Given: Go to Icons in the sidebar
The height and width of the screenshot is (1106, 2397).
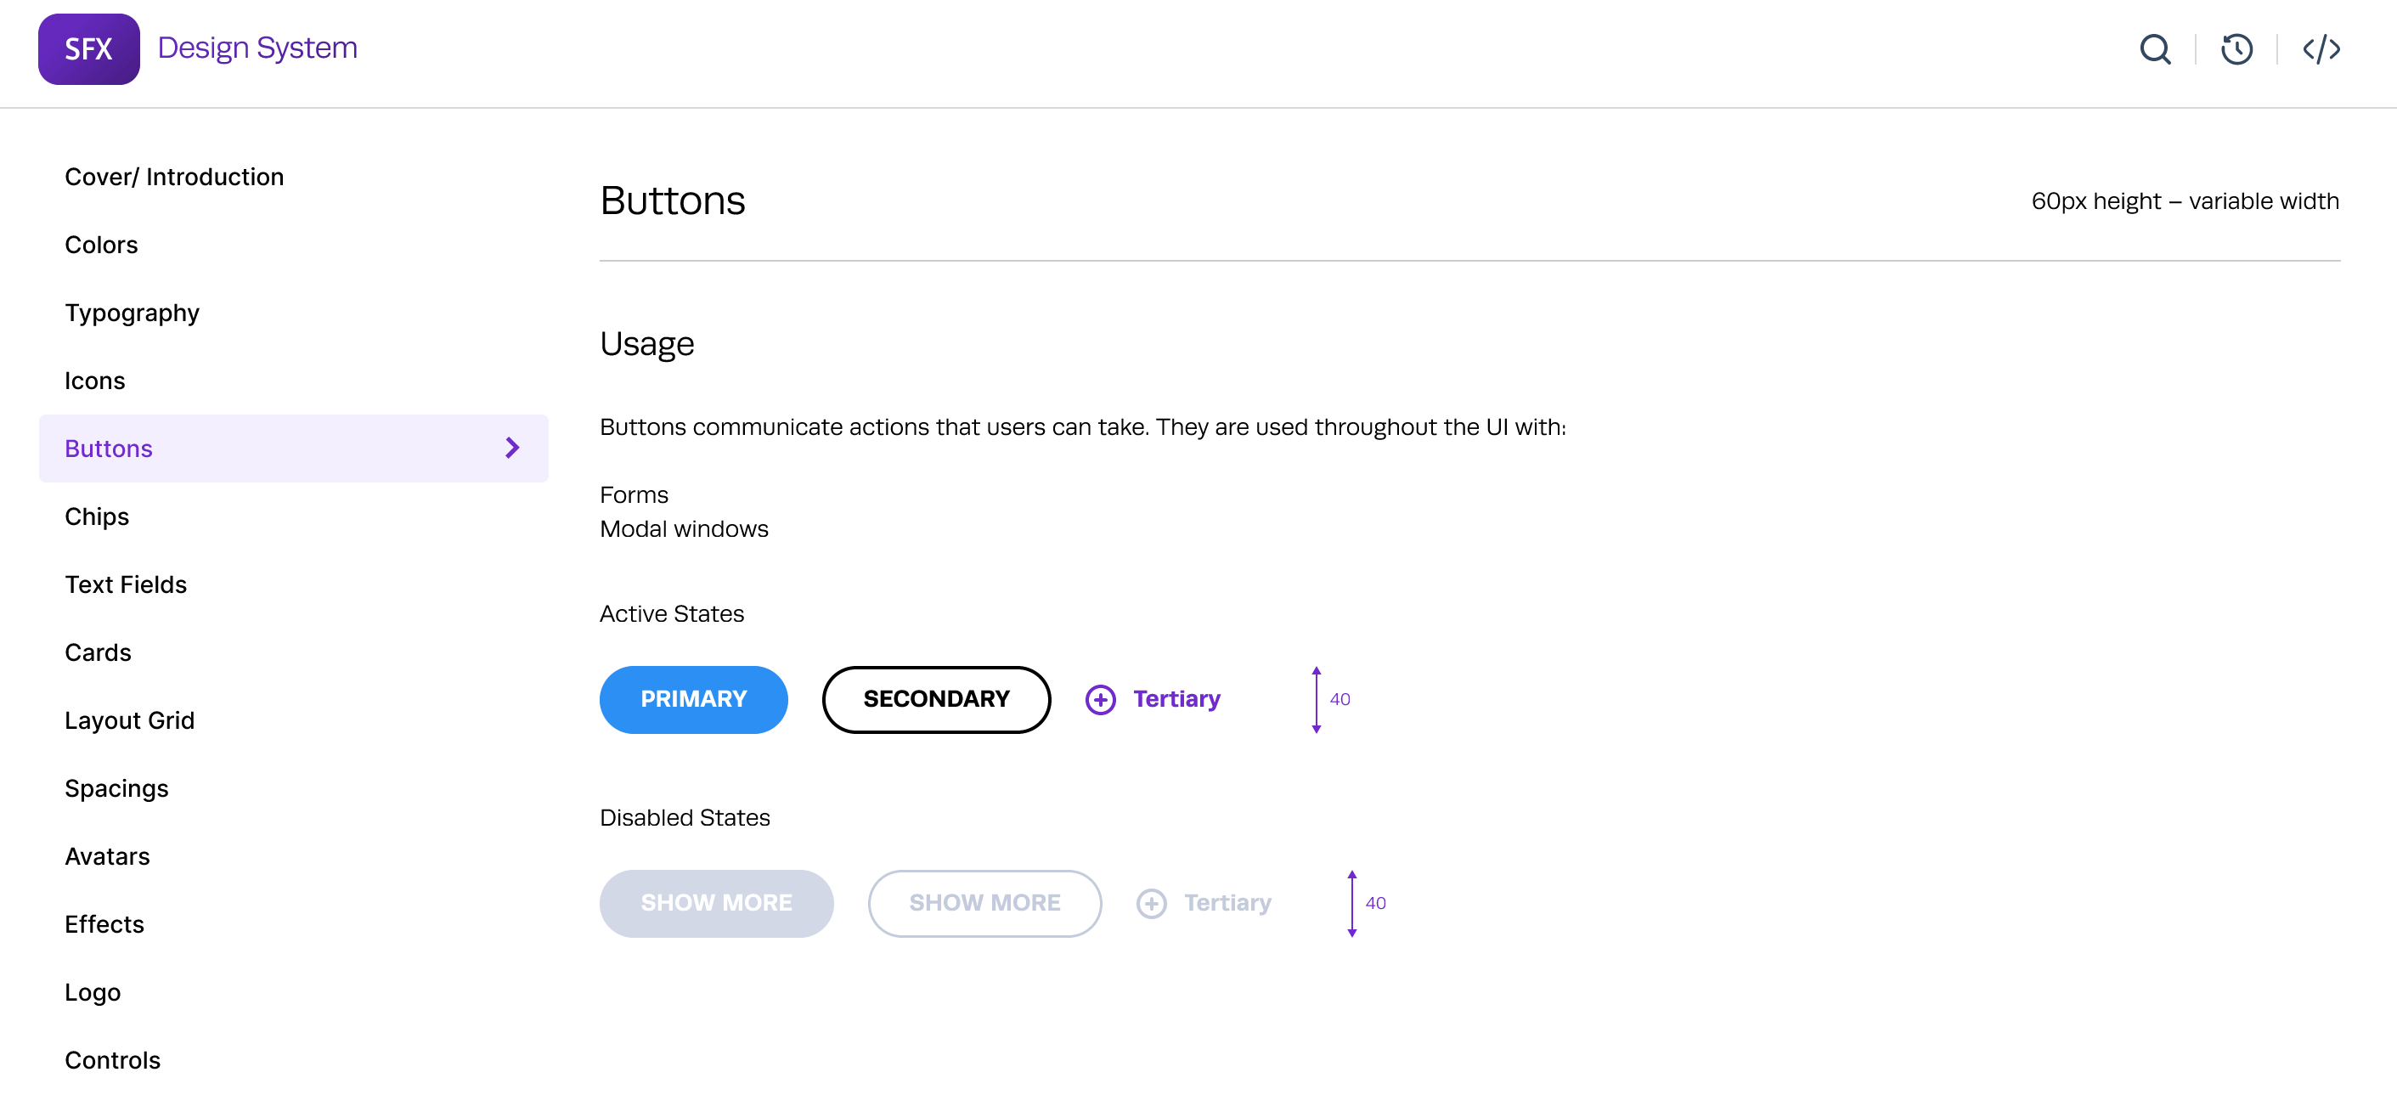Looking at the screenshot, I should [x=95, y=381].
